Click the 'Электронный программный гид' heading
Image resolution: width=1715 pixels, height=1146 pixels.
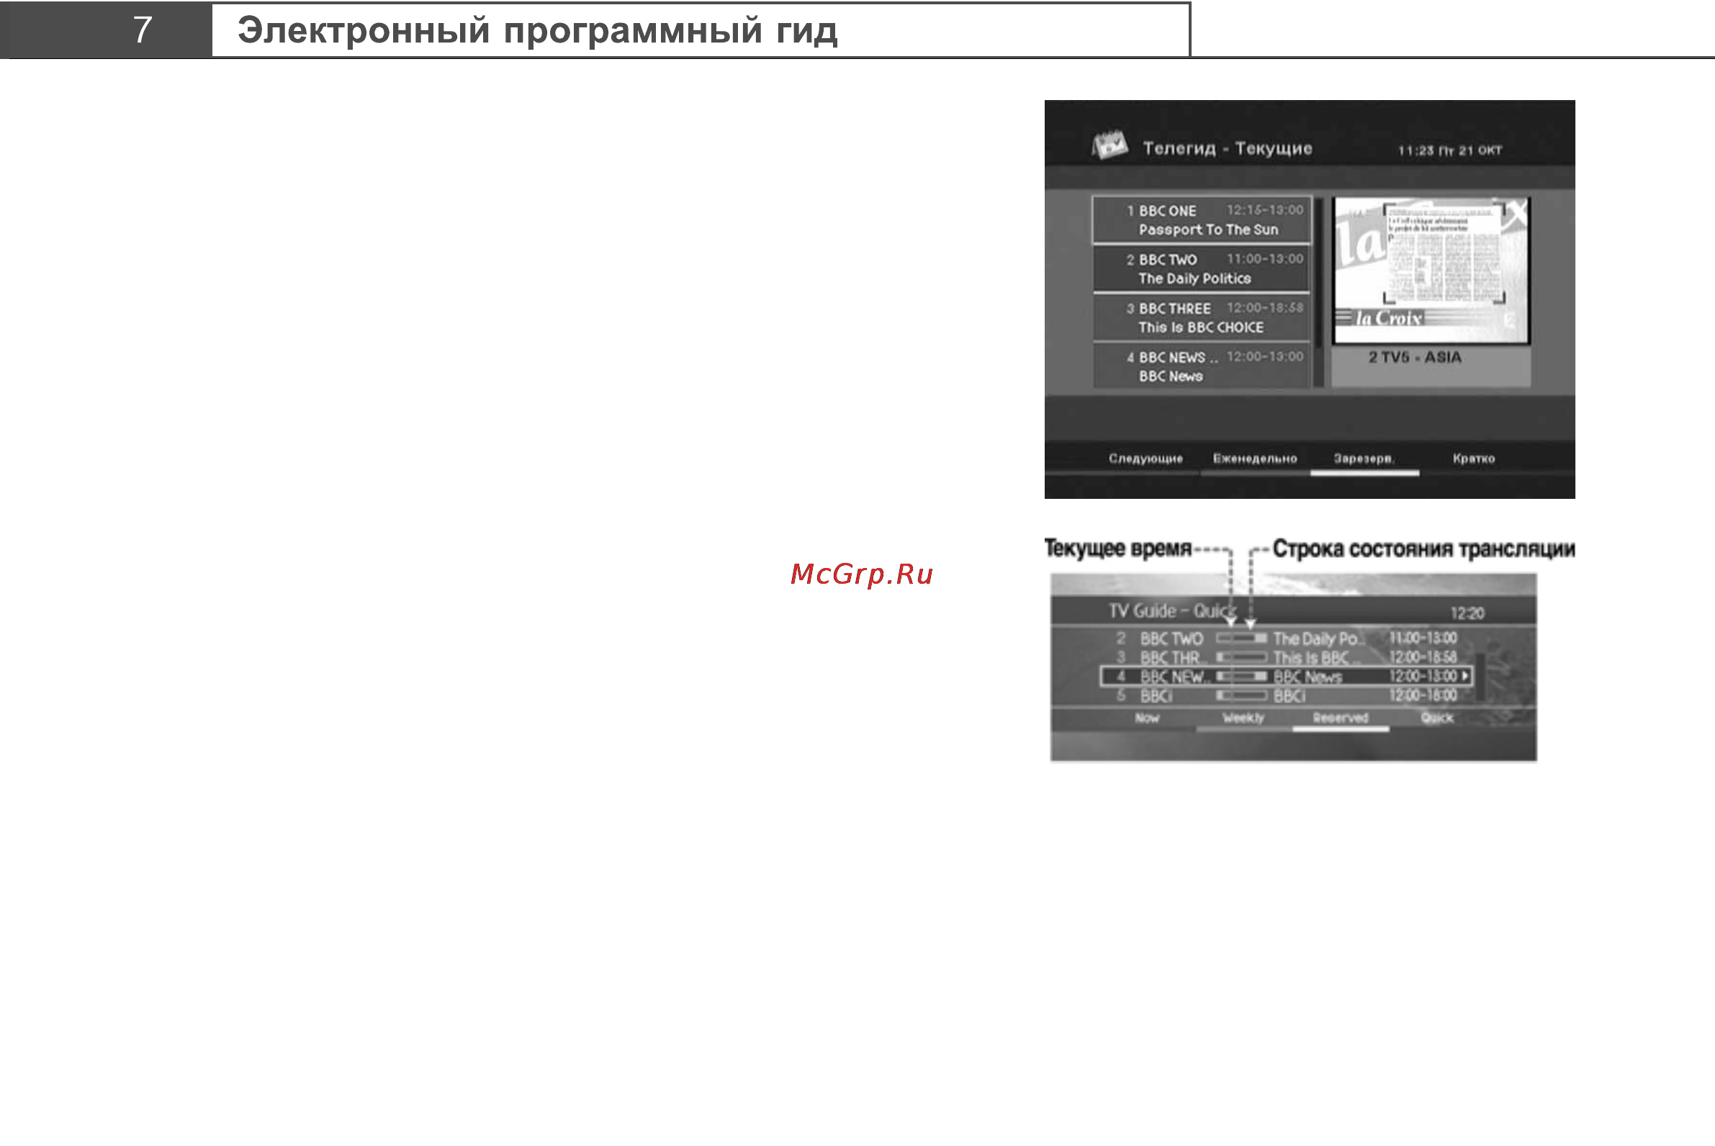(x=537, y=31)
